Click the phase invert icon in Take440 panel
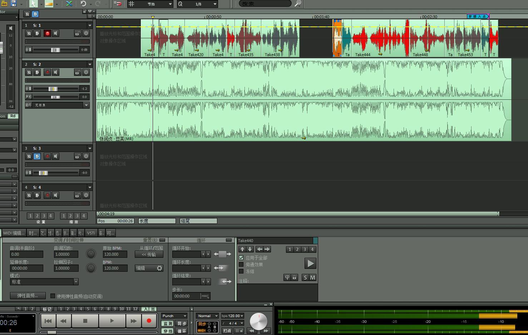Image resolution: width=528 pixels, height=335 pixels. tap(287, 277)
